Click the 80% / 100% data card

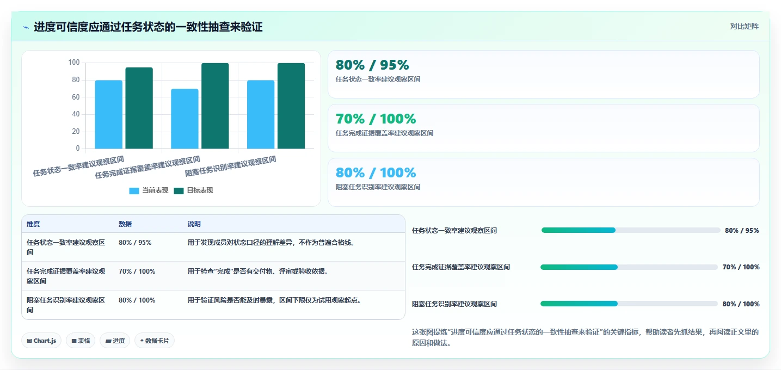pos(543,182)
